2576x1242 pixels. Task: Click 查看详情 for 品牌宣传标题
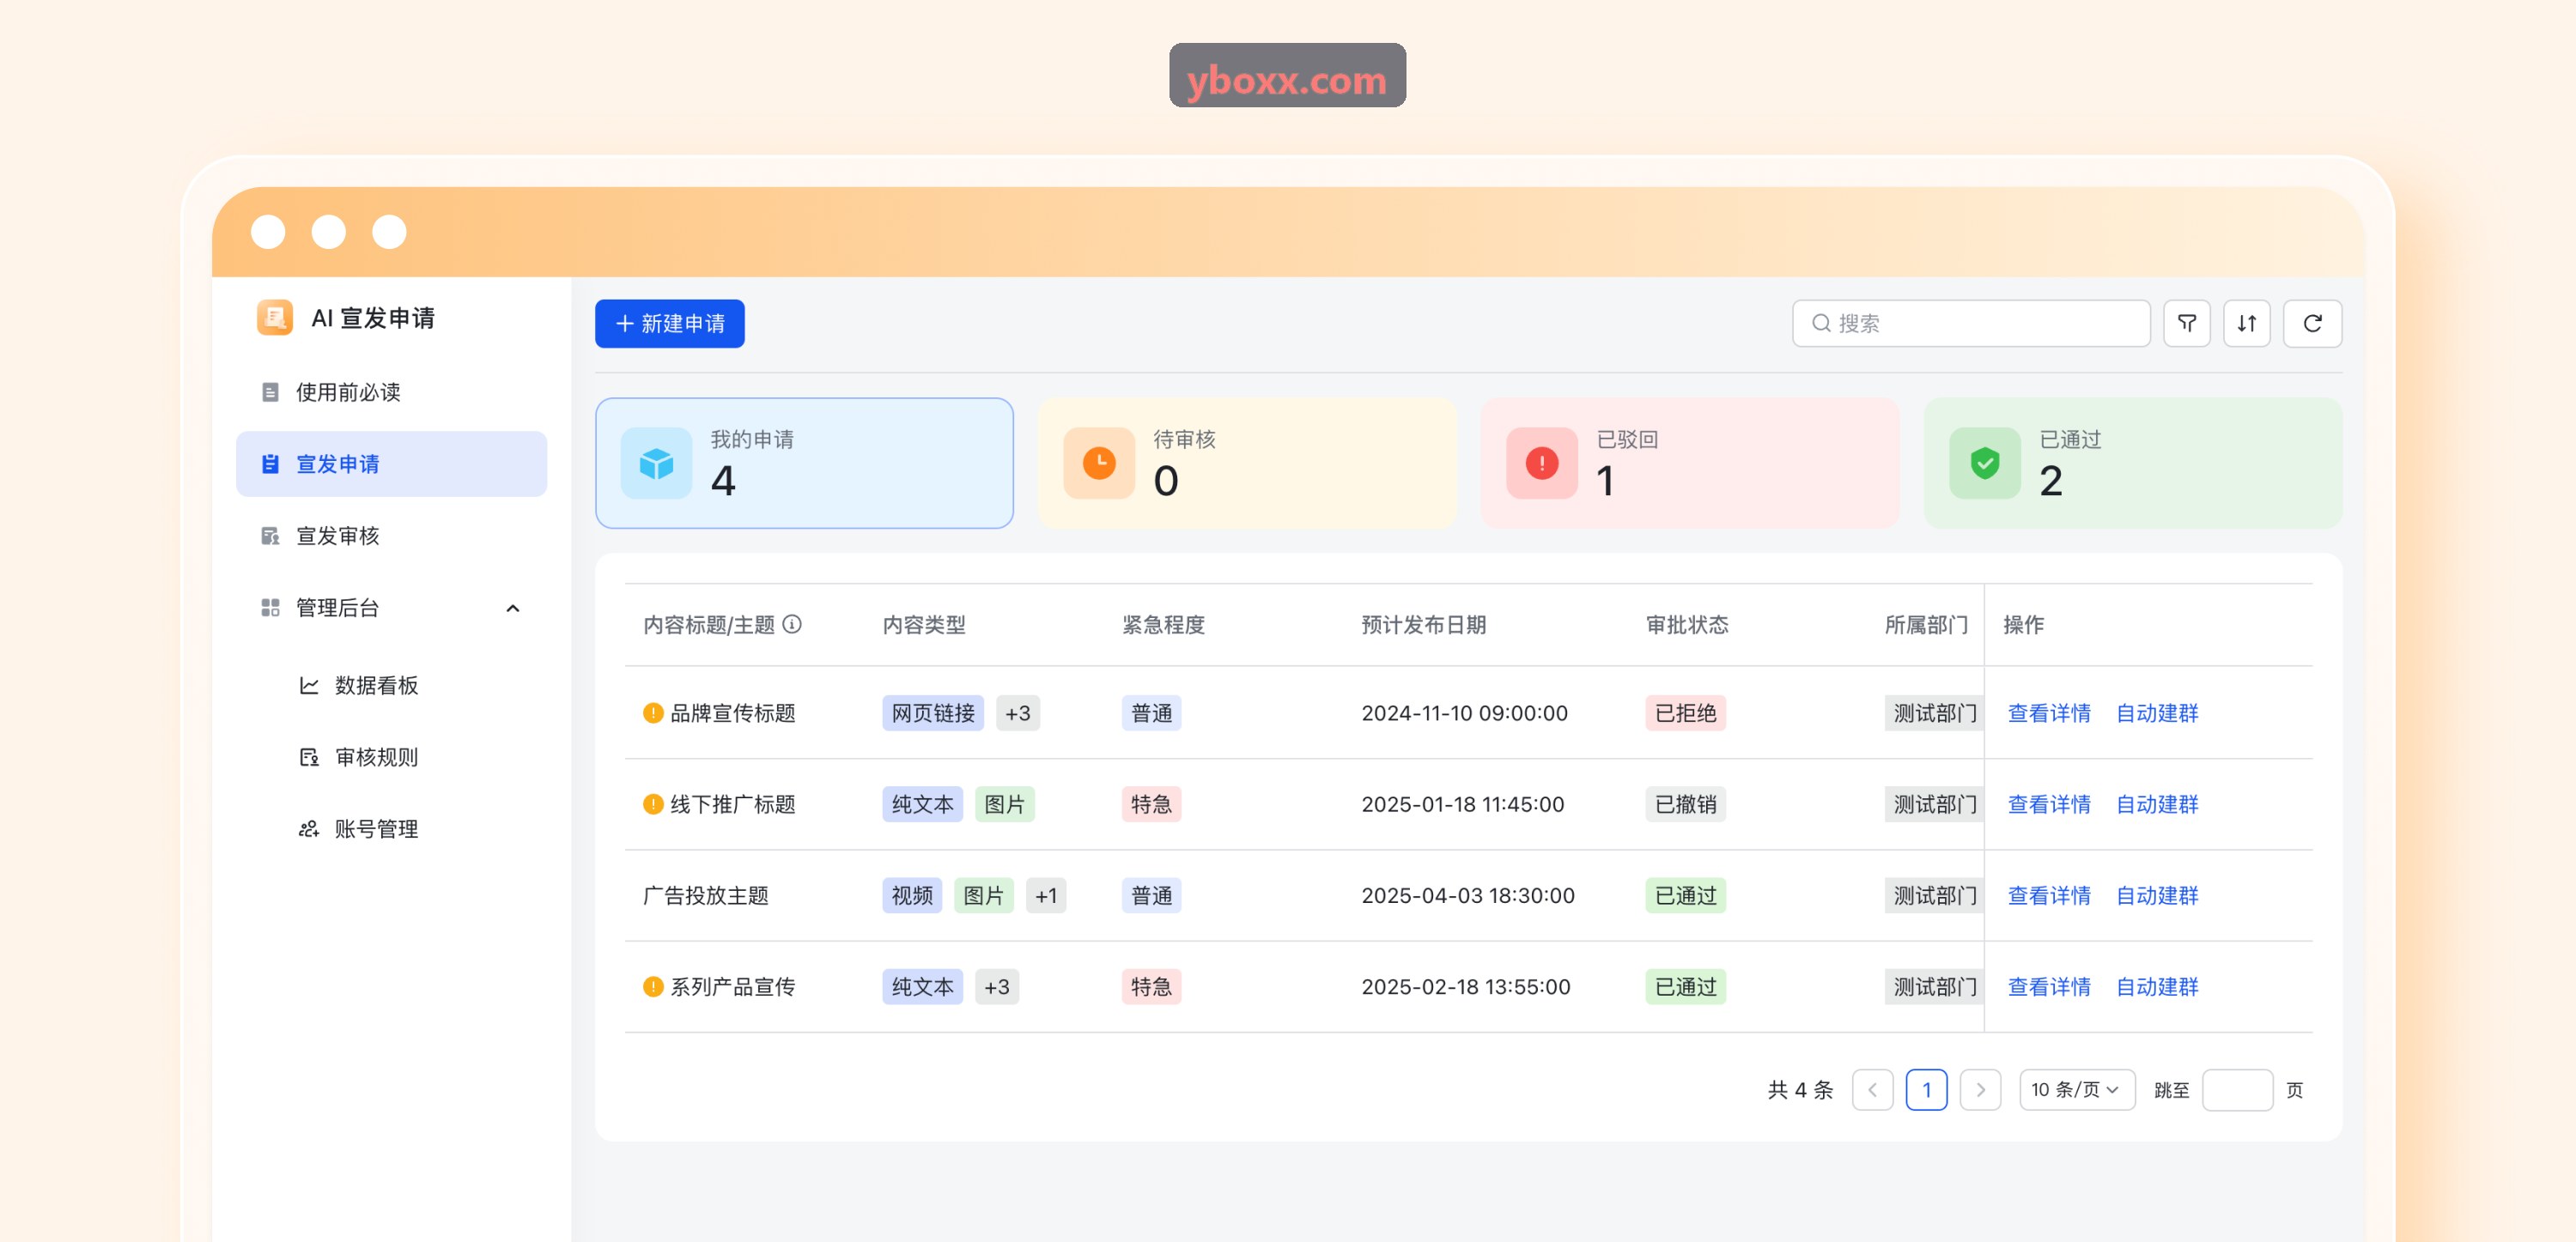click(x=2049, y=712)
